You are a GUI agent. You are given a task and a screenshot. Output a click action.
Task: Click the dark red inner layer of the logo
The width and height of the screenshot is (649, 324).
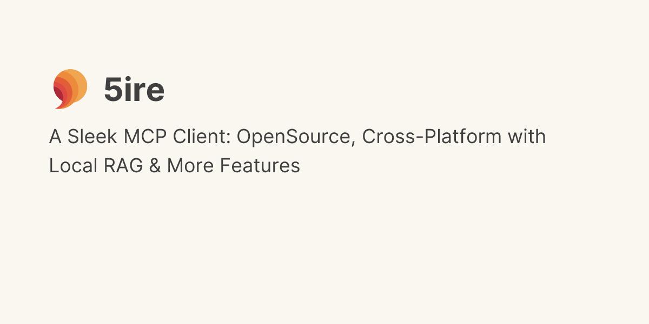tap(58, 93)
